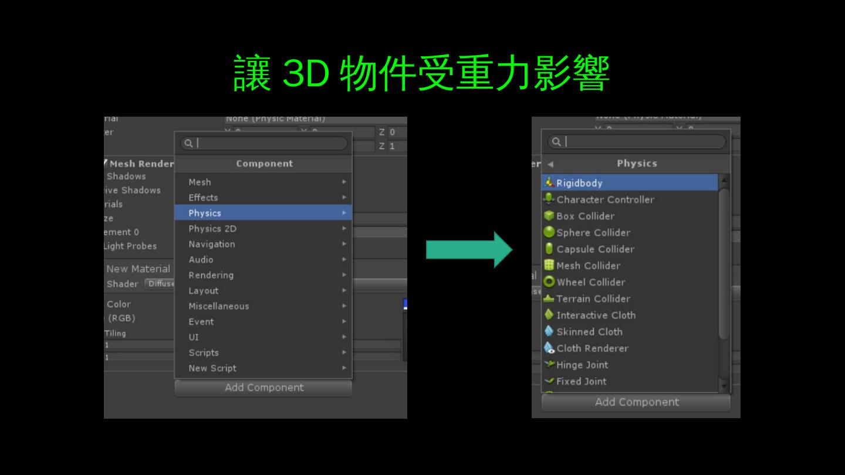Expand the Rendering submenu arrow

344,275
